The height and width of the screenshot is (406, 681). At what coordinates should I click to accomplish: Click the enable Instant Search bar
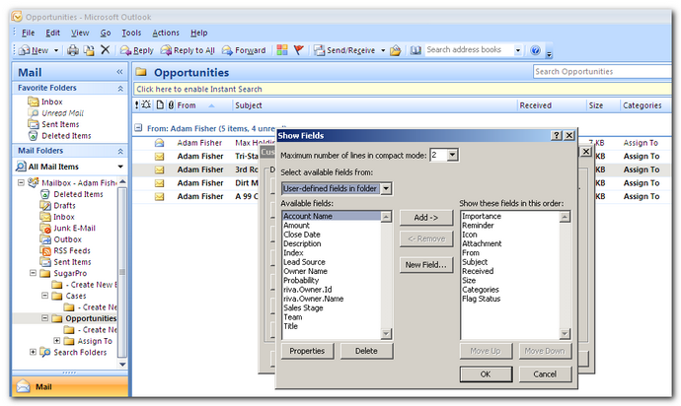402,89
